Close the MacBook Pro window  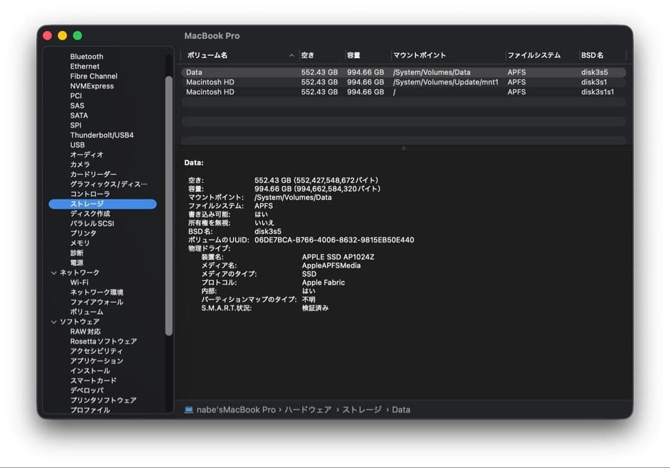pyautogui.click(x=47, y=36)
